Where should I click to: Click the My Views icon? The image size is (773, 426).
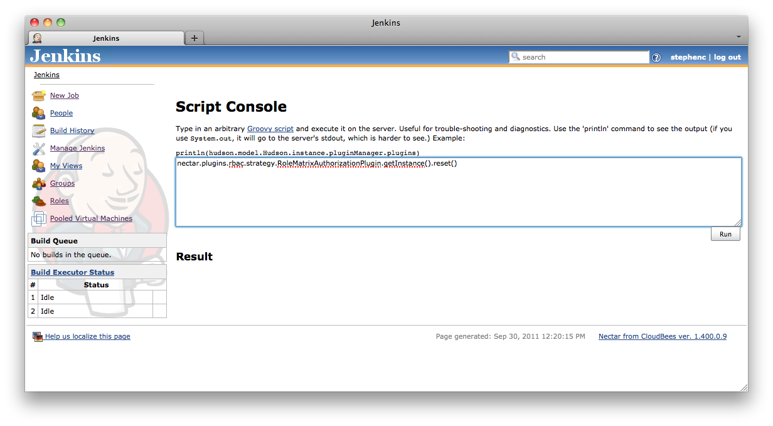[x=39, y=166]
